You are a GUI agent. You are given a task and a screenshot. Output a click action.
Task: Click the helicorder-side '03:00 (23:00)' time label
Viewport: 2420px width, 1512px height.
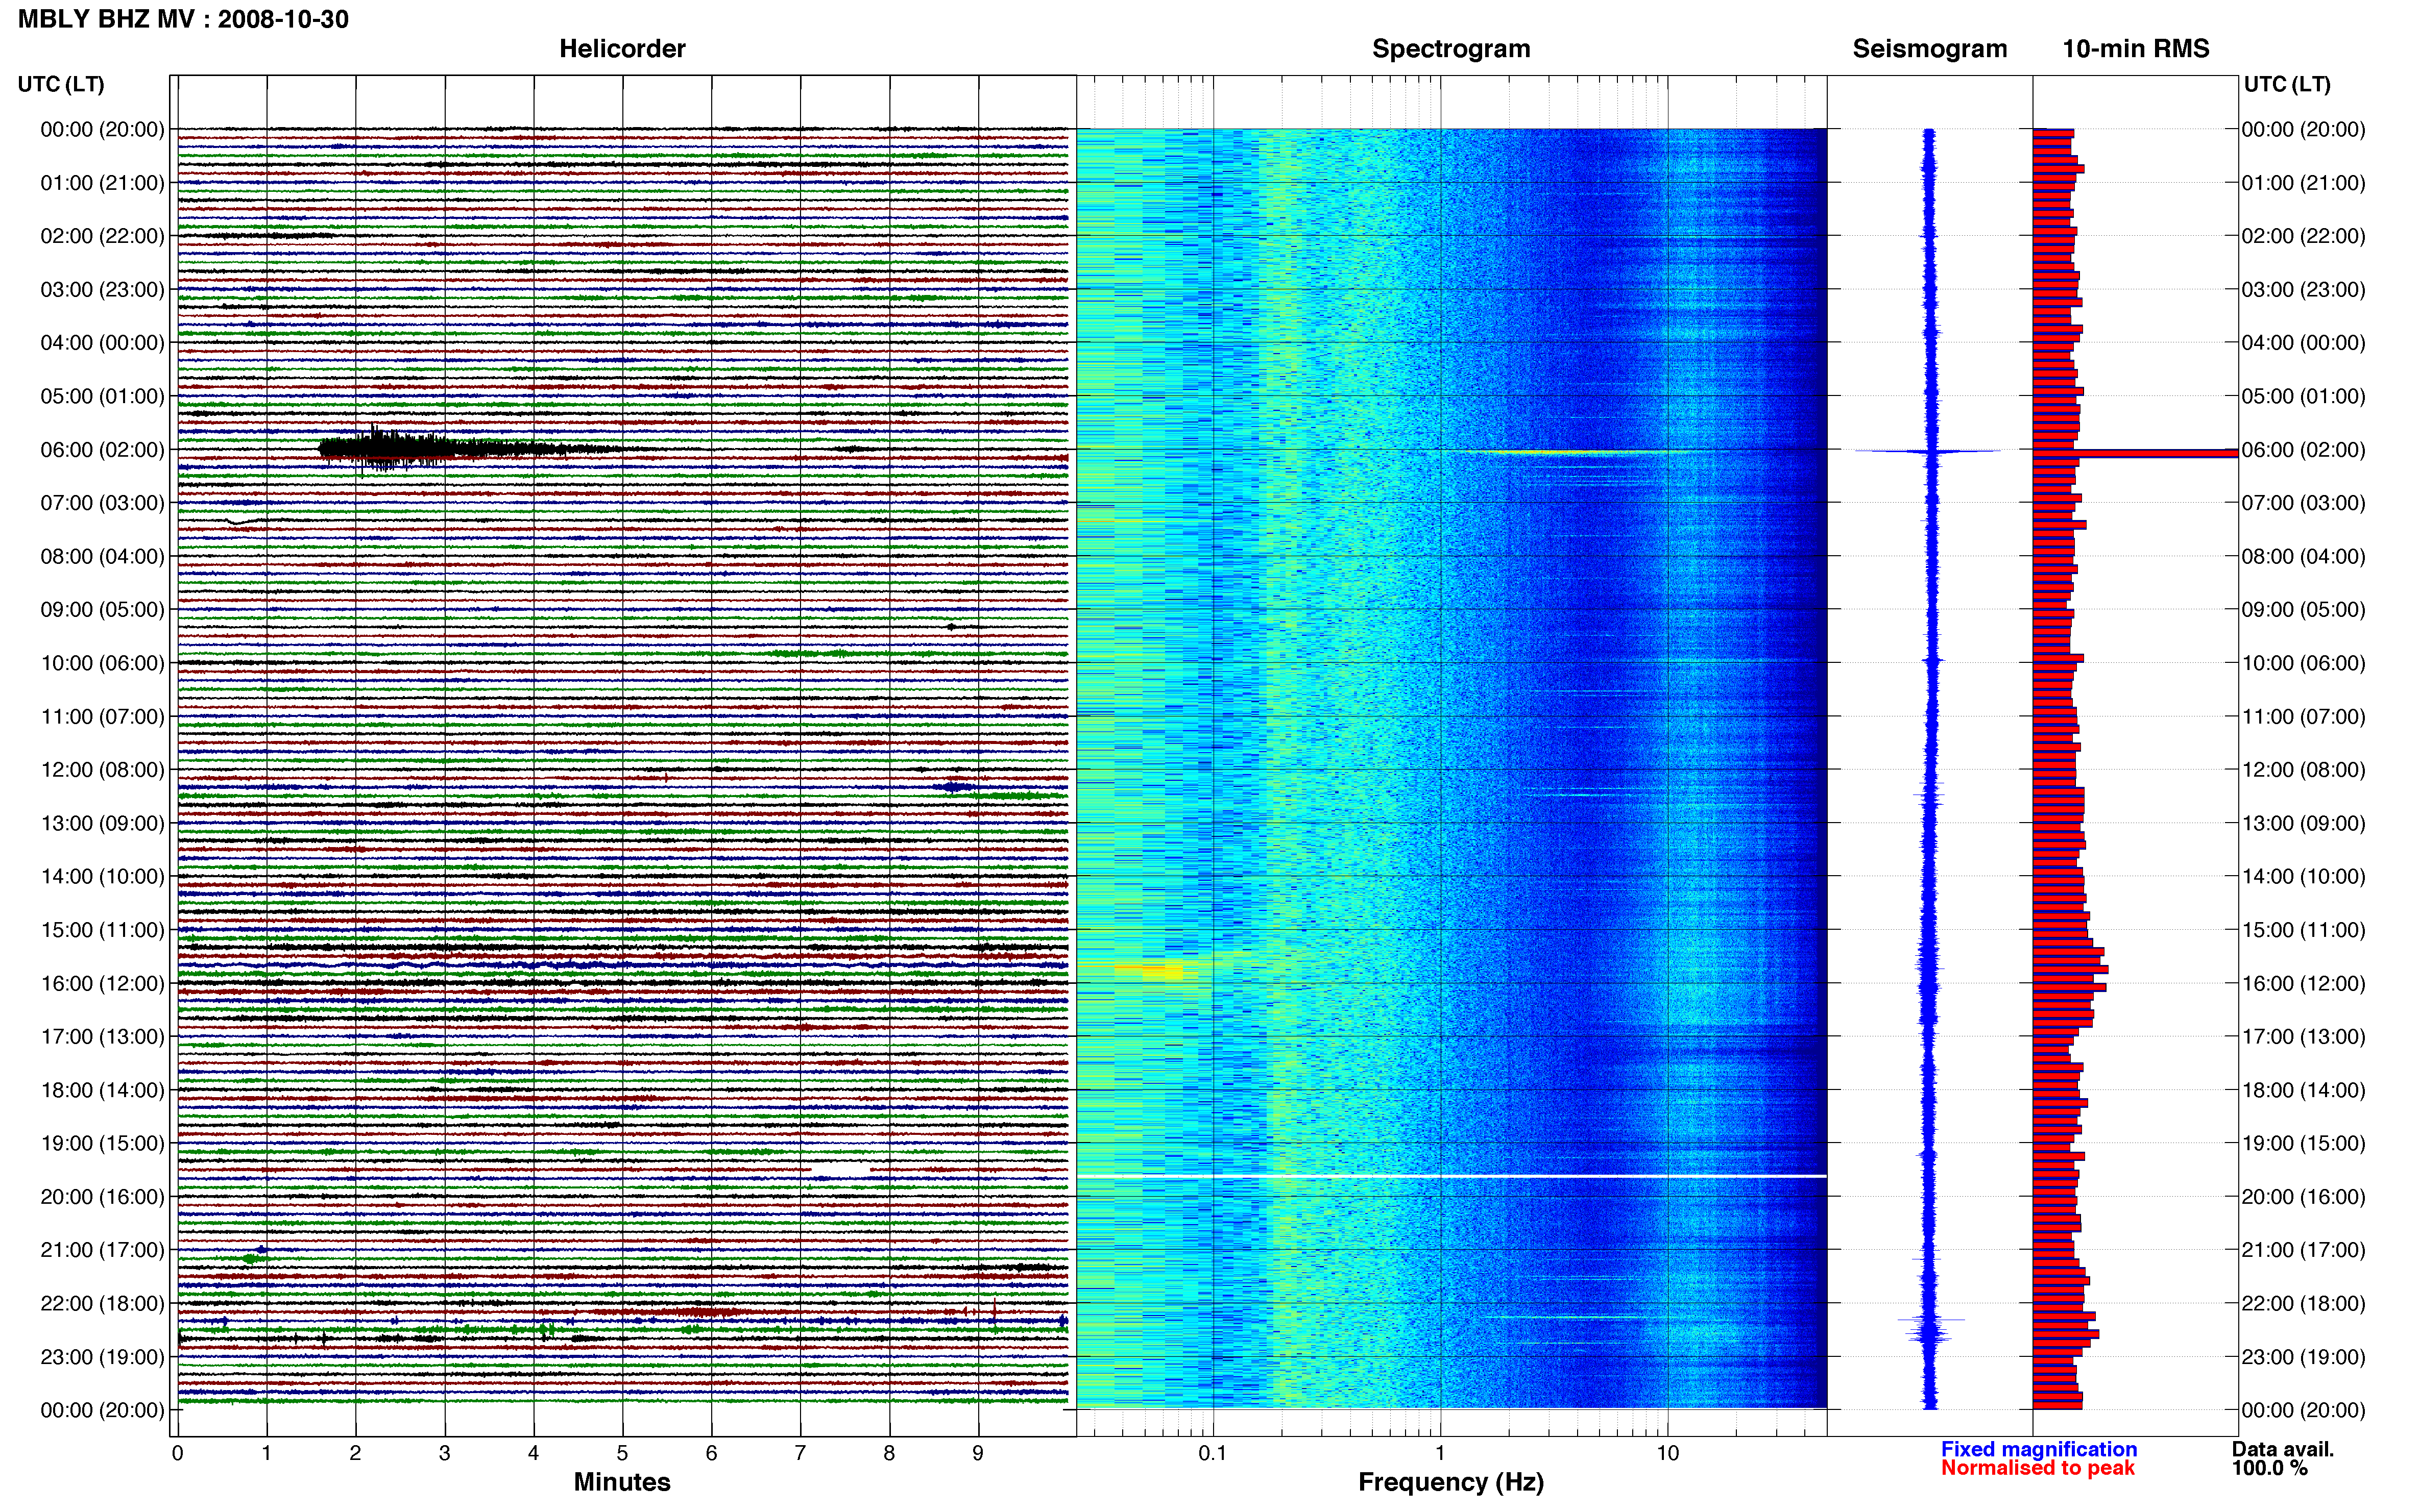click(102, 290)
